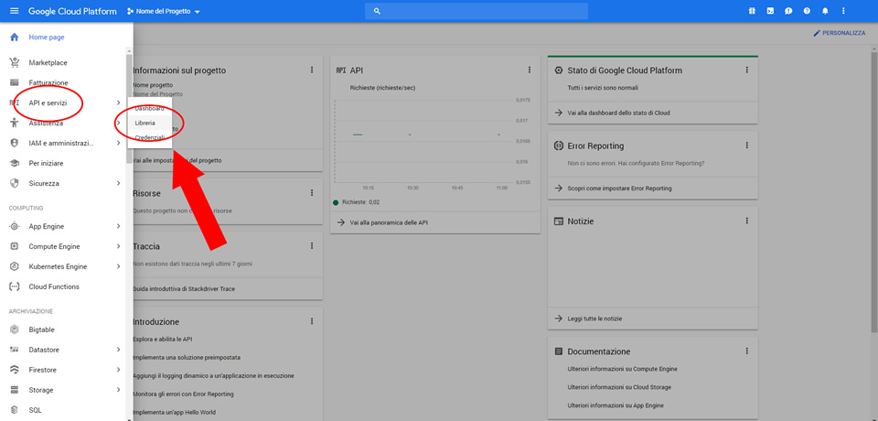
Task: Expand Firestore submenu chevron
Action: pos(118,370)
